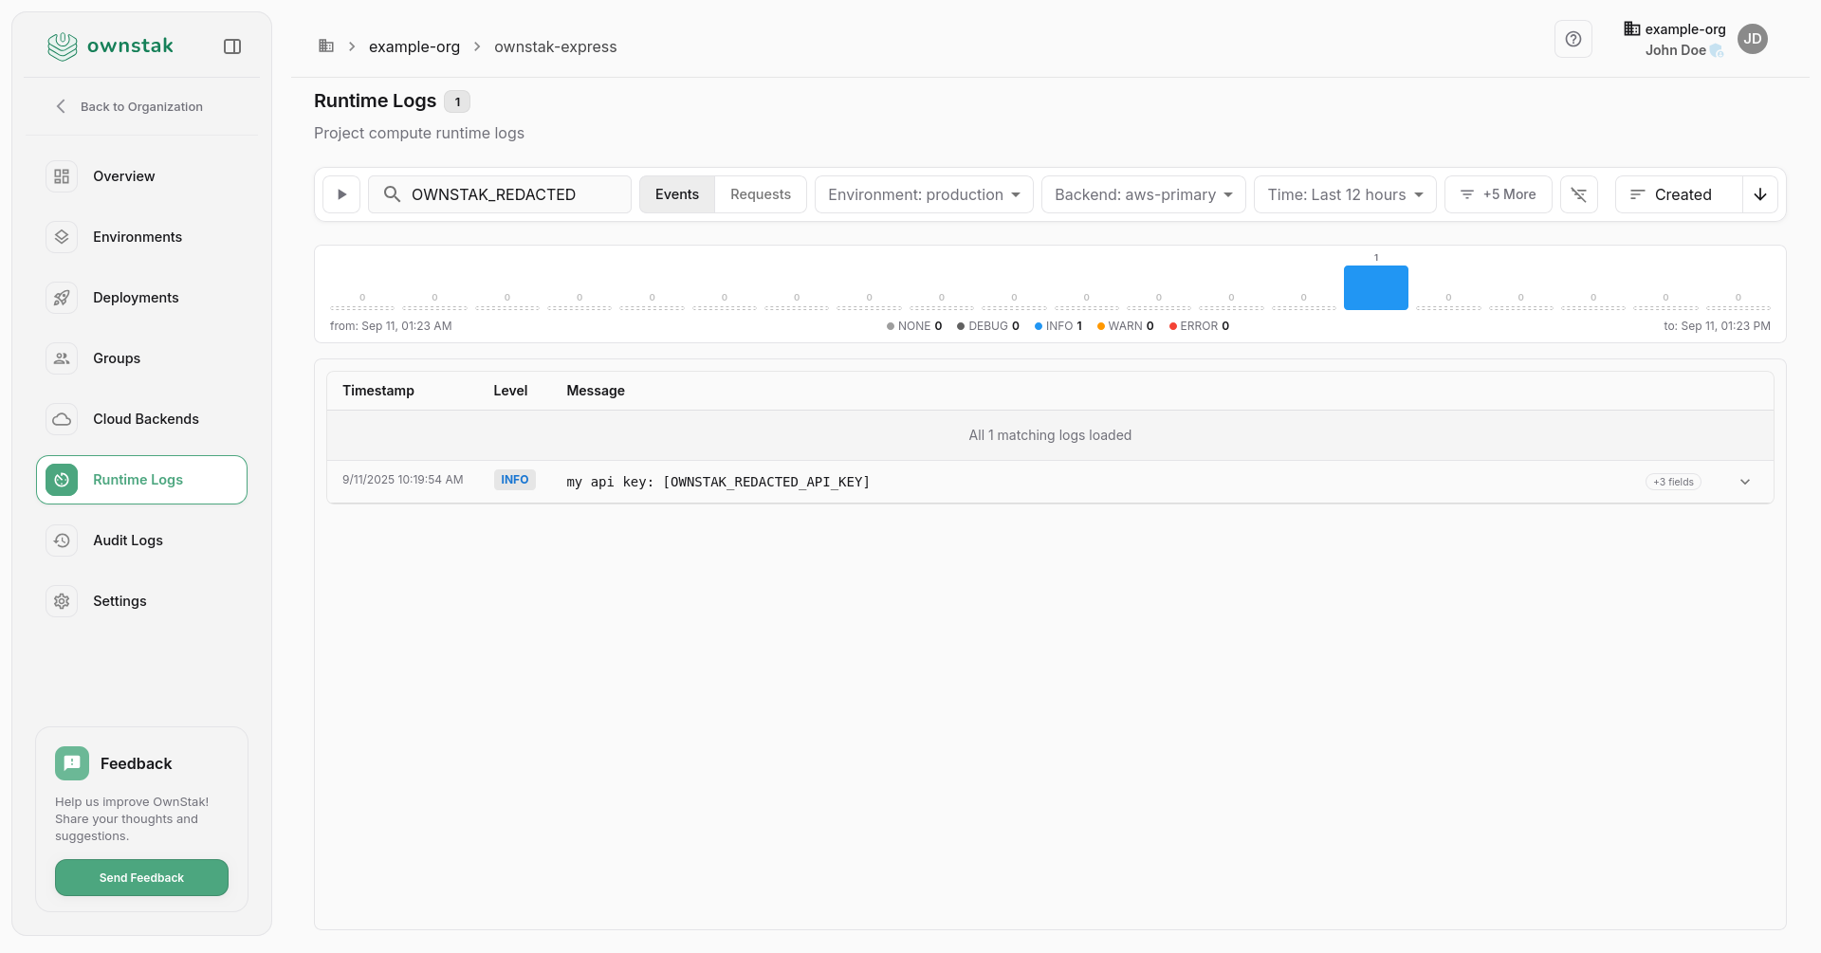The width and height of the screenshot is (1821, 953).
Task: Open Time: Last 12 hours dropdown
Action: tap(1345, 194)
